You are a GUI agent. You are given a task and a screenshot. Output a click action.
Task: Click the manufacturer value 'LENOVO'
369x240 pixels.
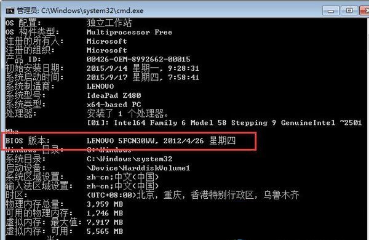[x=100, y=86]
